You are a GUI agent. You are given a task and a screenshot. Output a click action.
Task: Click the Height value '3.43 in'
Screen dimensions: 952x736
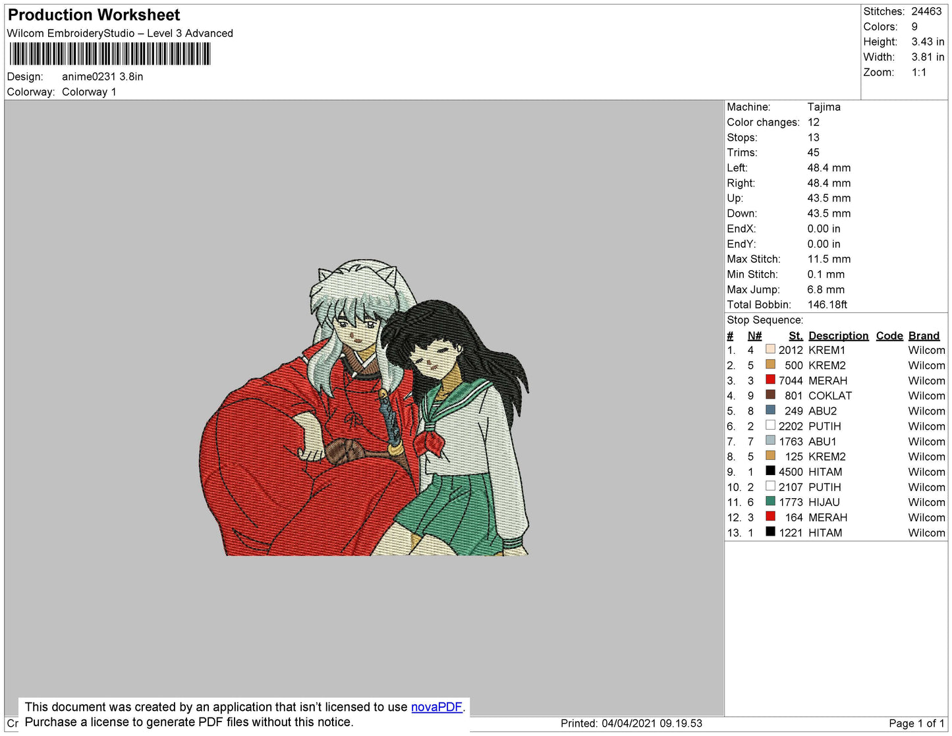928,42
